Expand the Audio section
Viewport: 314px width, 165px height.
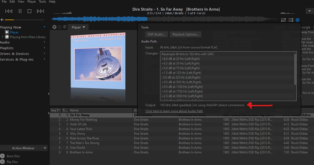pos(45,42)
